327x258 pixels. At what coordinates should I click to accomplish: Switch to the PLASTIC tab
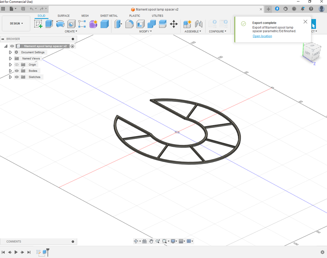(135, 16)
